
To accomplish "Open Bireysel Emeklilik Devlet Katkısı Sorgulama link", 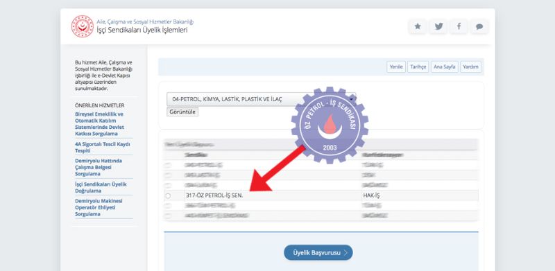I will (x=99, y=124).
